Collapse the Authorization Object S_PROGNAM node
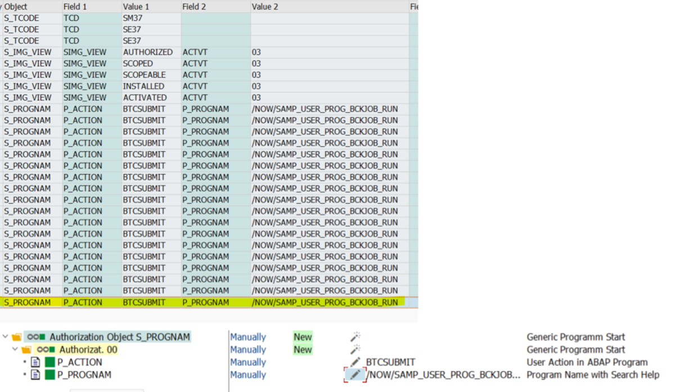Viewport: 675px width, 392px height. point(6,337)
